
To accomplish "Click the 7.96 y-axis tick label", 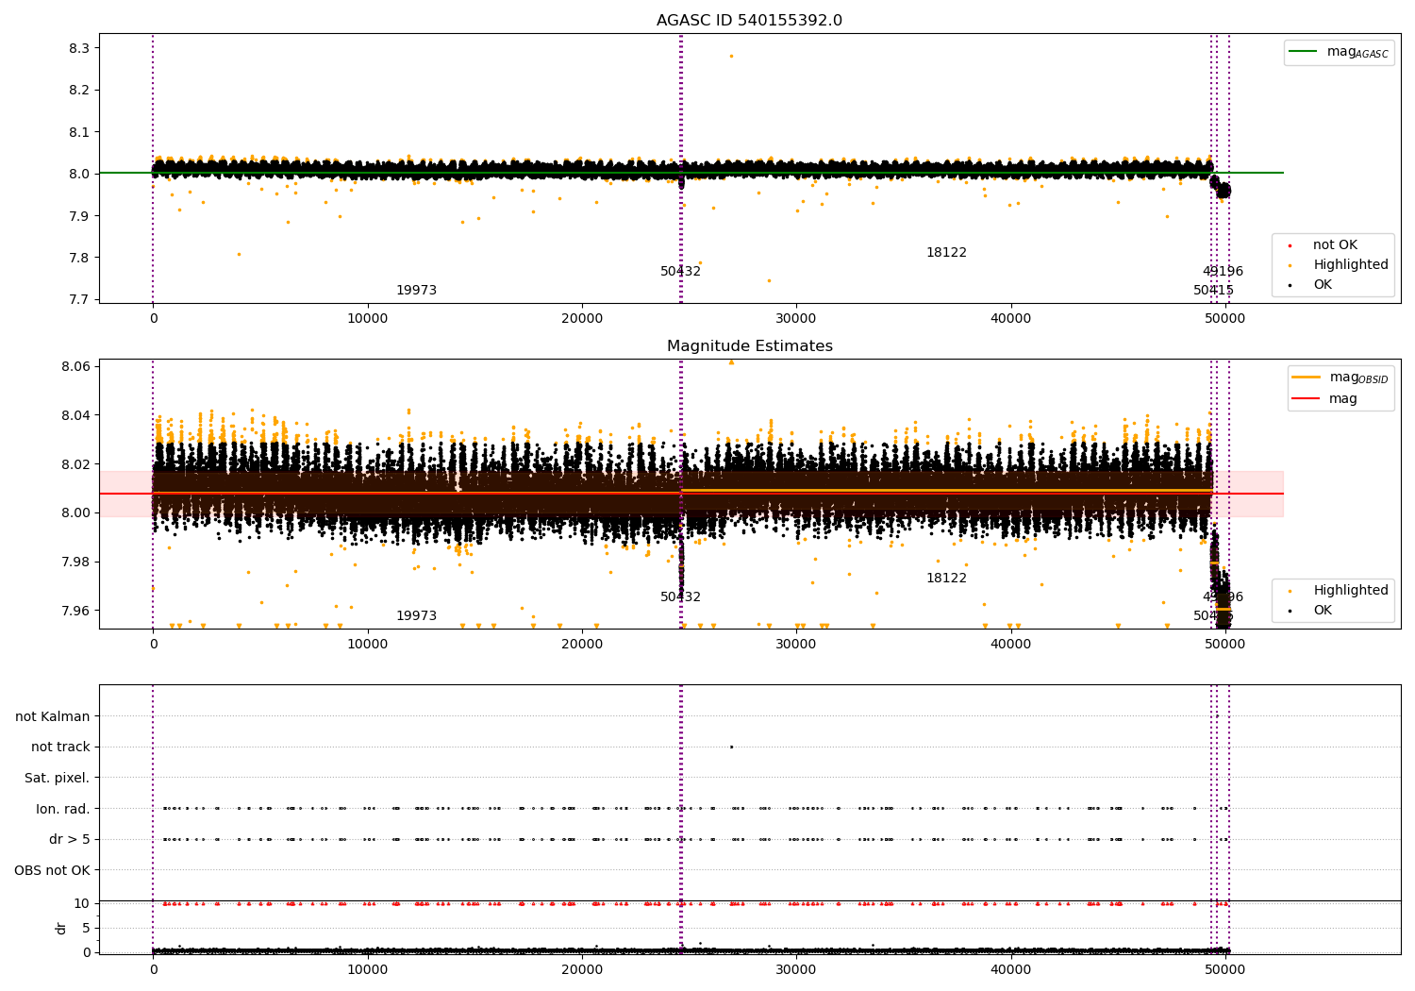I will coord(75,611).
